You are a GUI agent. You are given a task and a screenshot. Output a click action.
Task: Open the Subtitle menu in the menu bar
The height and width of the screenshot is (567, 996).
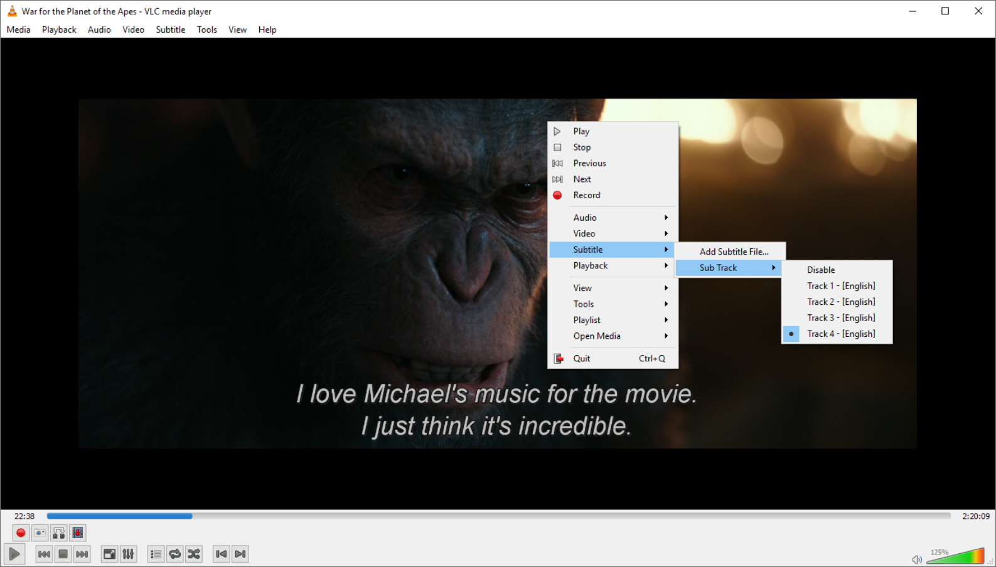(171, 29)
